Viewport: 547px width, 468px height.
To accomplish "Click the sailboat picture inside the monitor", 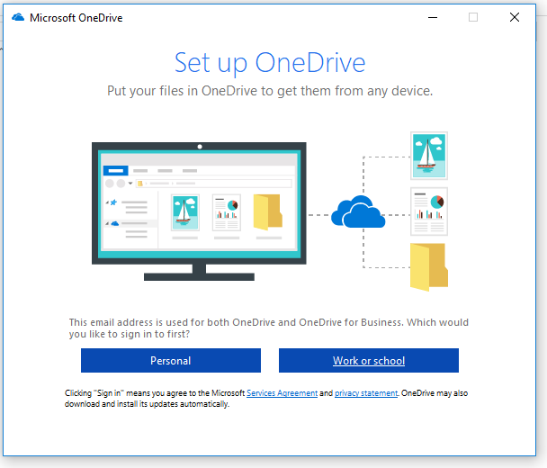I will pos(186,213).
